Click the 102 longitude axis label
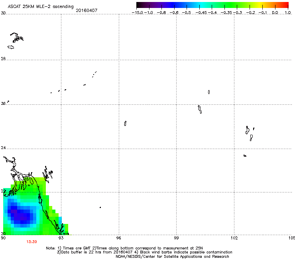Screen dimensions: 295x259 [234, 238]
